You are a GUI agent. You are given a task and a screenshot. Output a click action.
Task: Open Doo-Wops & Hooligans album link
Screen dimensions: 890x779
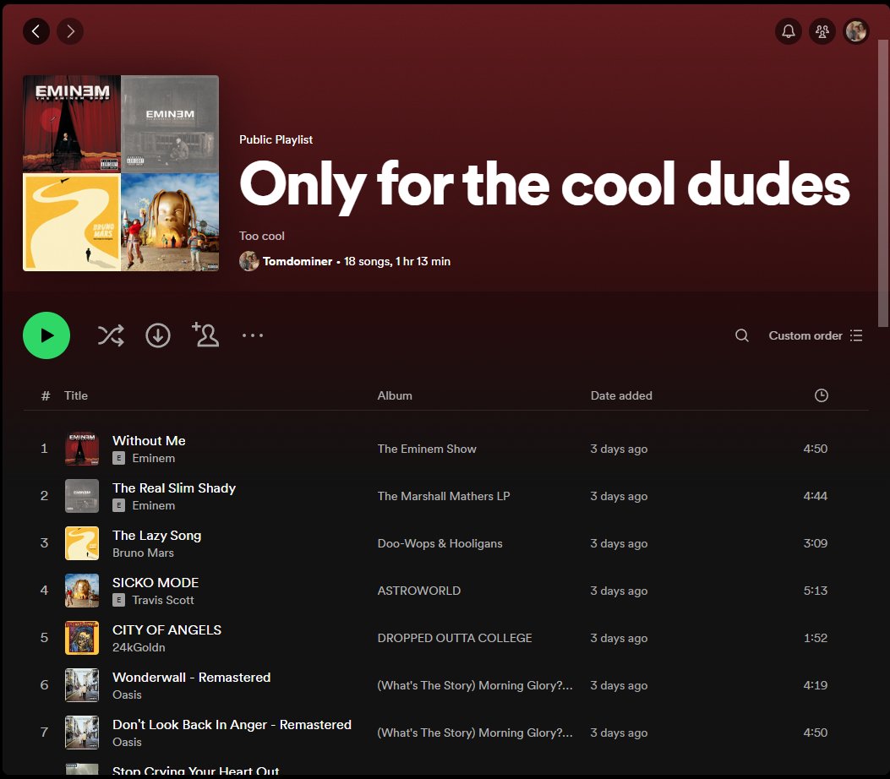pyautogui.click(x=440, y=543)
